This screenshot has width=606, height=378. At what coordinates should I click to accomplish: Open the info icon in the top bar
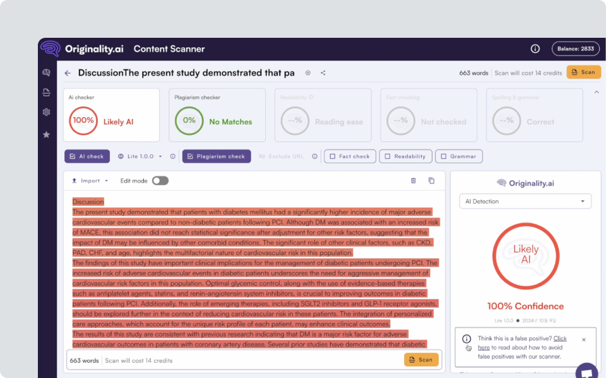[535, 49]
